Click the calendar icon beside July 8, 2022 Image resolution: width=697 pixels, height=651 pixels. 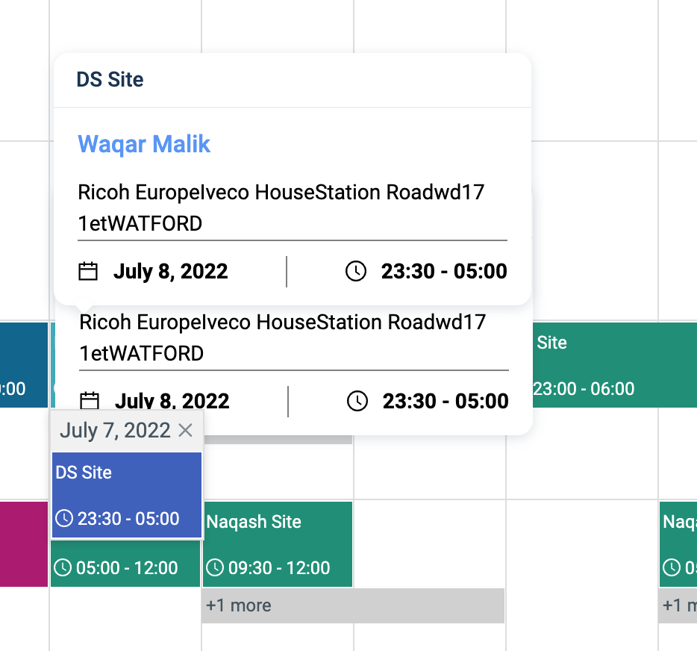[x=87, y=271]
